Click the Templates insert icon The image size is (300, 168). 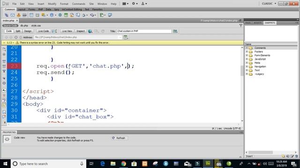point(102,15)
